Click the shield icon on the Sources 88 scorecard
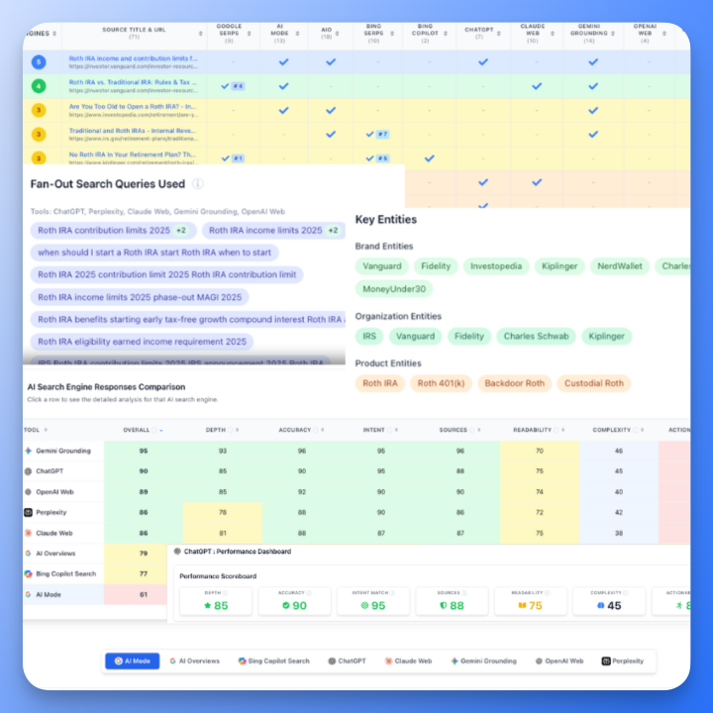Image resolution: width=713 pixels, height=713 pixels. (x=444, y=606)
